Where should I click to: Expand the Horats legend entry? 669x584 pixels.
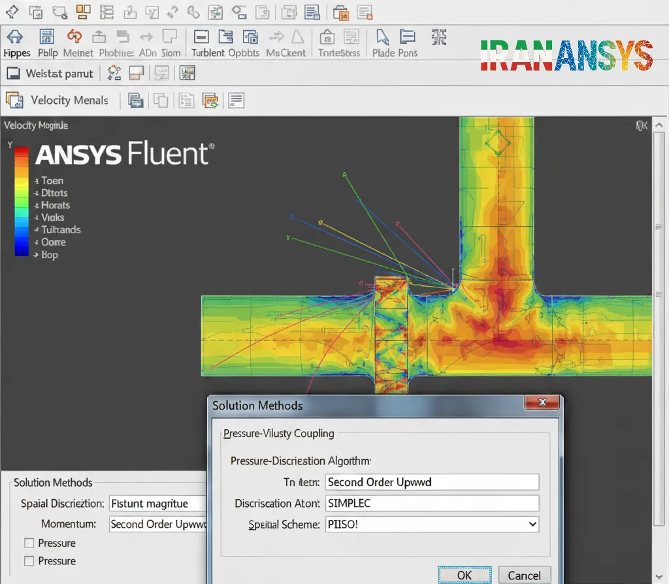pos(37,206)
